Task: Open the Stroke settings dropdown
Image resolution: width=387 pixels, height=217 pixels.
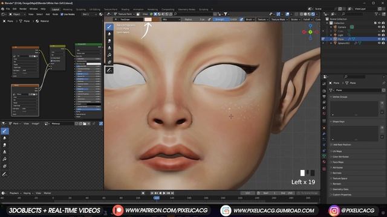Action: pos(295,19)
